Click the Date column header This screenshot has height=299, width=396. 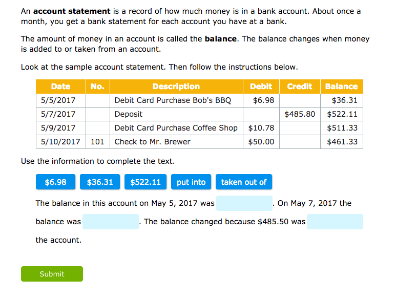(61, 87)
